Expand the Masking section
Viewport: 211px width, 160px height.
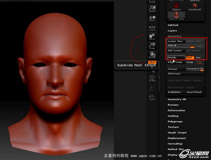coord(173,116)
